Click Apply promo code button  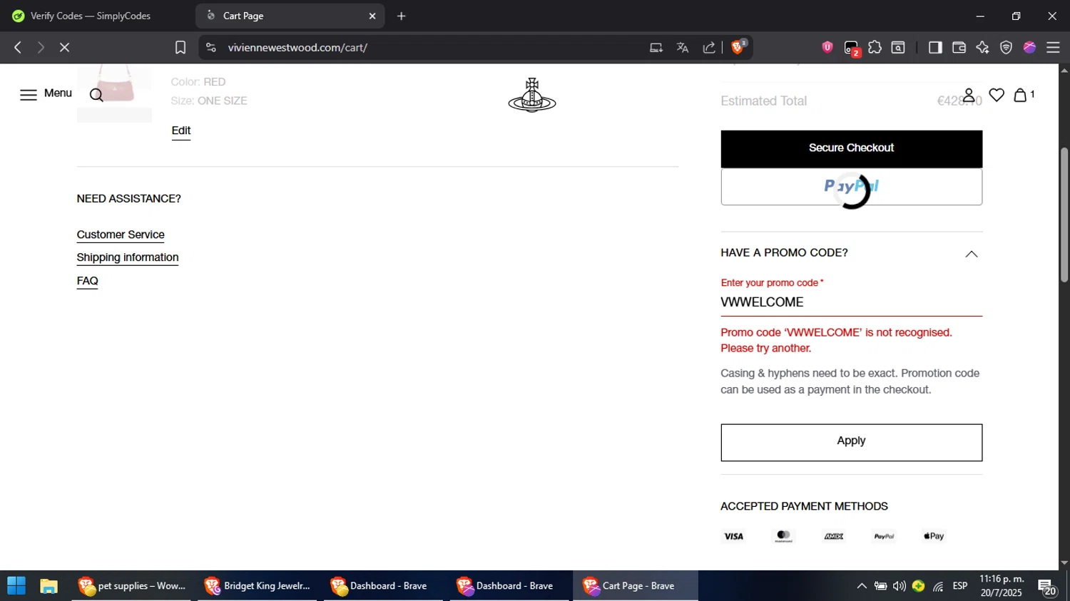click(x=851, y=442)
